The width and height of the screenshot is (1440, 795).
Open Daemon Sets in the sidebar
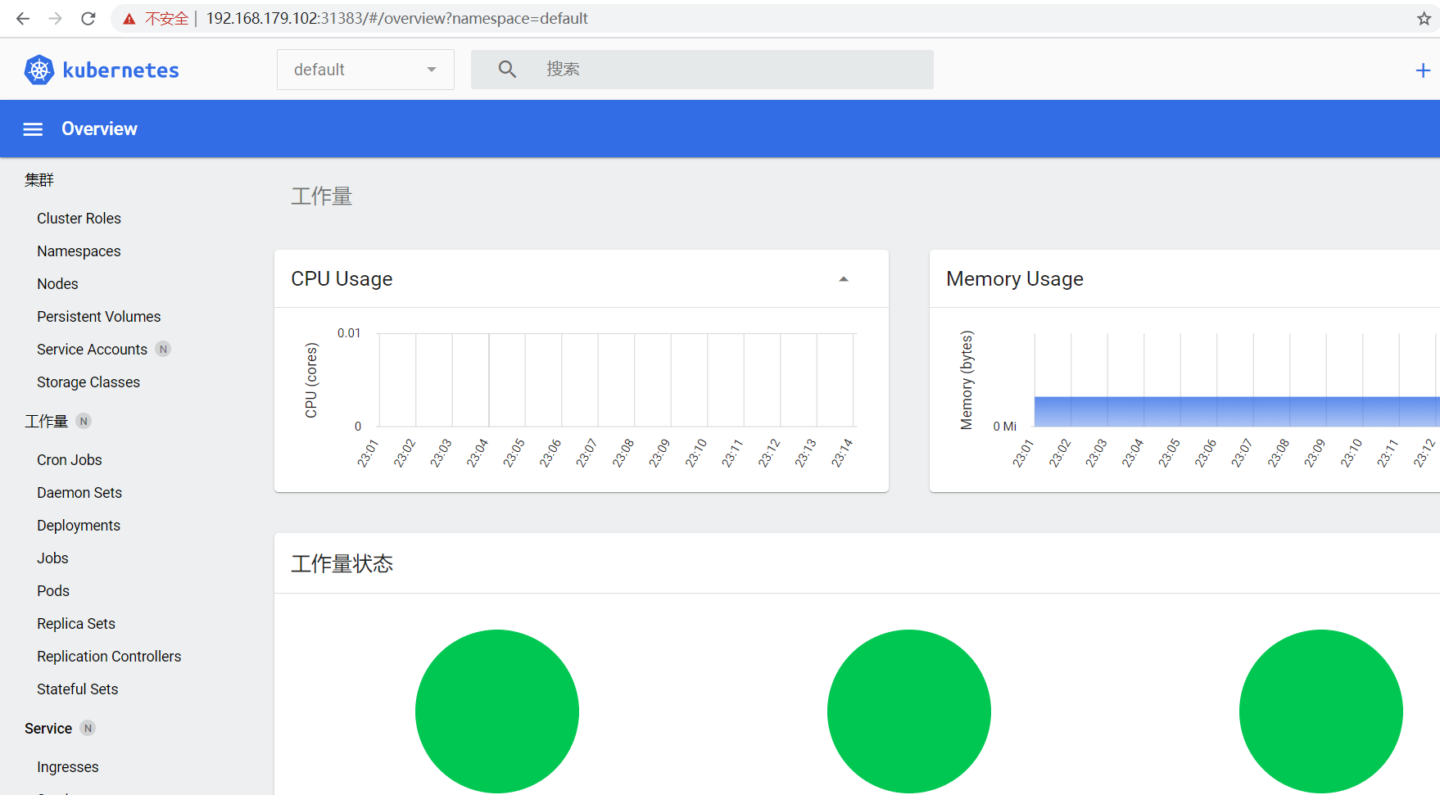[79, 493]
